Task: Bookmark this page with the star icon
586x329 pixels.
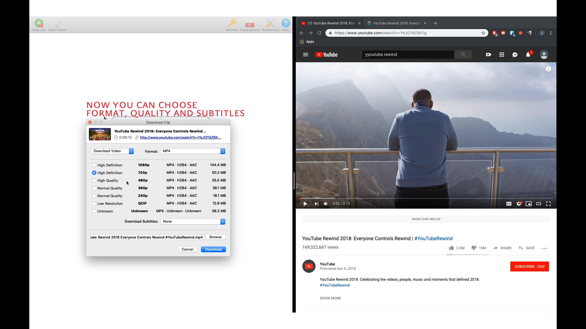Action: [x=483, y=33]
